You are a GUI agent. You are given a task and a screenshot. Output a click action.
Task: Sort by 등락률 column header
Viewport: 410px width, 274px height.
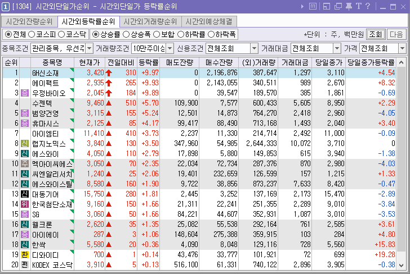tap(148, 62)
